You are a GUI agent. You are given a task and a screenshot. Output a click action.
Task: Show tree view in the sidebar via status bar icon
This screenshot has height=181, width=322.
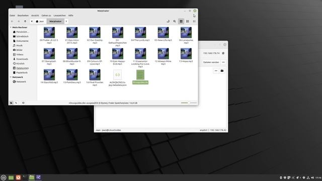(16, 103)
